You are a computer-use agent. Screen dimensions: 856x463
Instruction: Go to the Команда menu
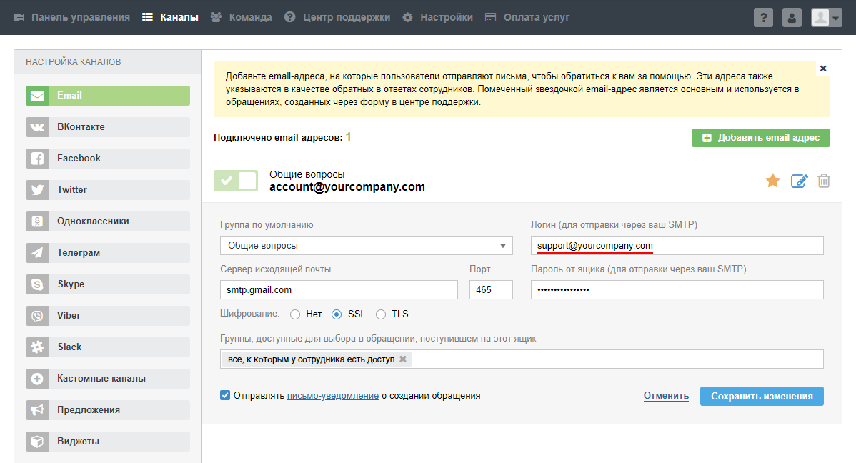click(x=242, y=17)
